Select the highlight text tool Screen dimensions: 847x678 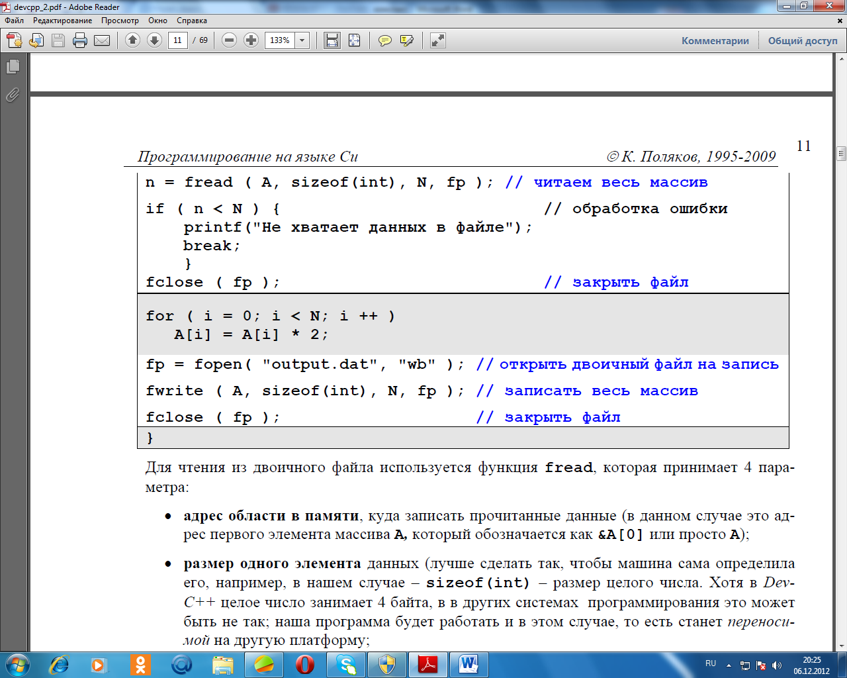tap(407, 40)
